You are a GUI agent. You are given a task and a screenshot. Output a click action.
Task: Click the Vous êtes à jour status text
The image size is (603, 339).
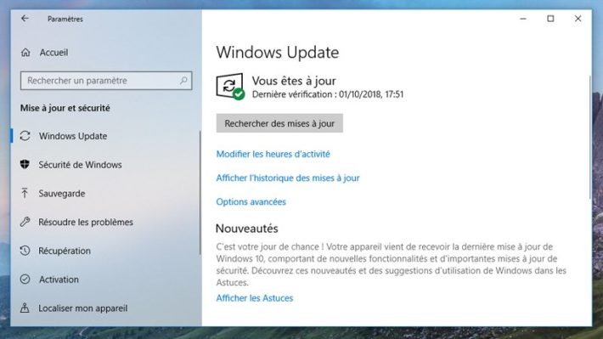coord(294,81)
